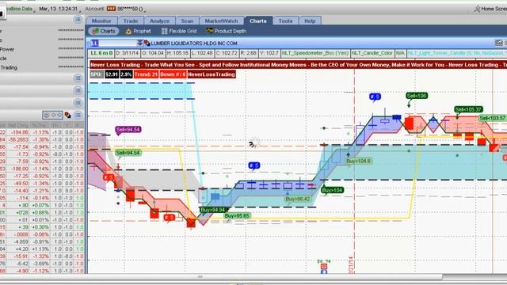Open the symbol selector dropdown arrow
This screenshot has height=285, width=507.
[x=139, y=43]
